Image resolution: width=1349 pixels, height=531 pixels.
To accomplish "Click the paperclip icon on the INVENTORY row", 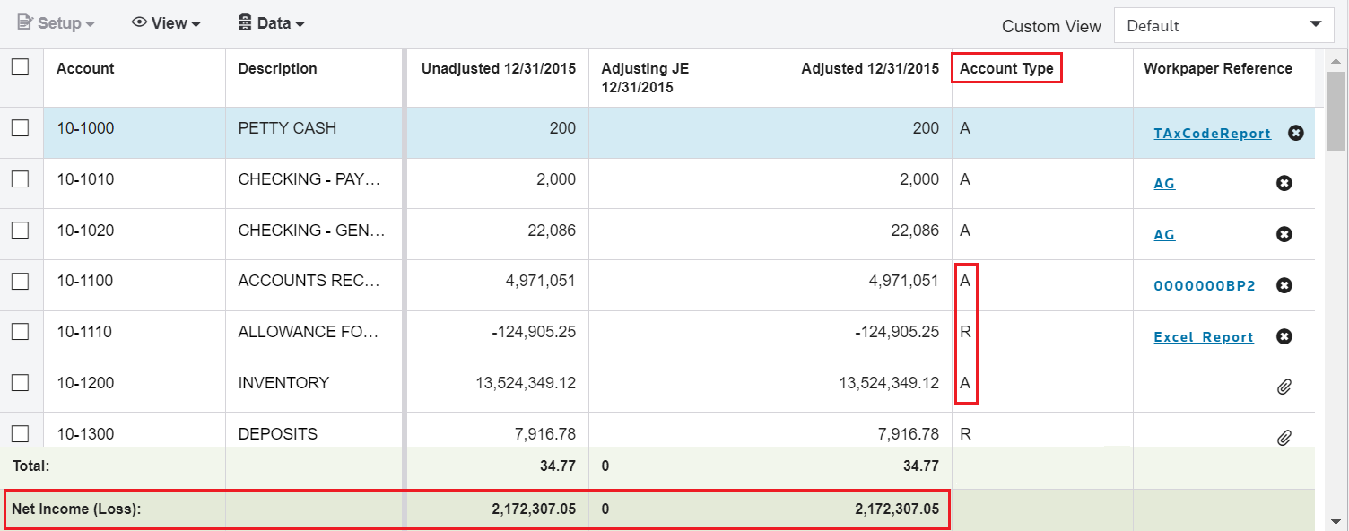I will tap(1284, 386).
